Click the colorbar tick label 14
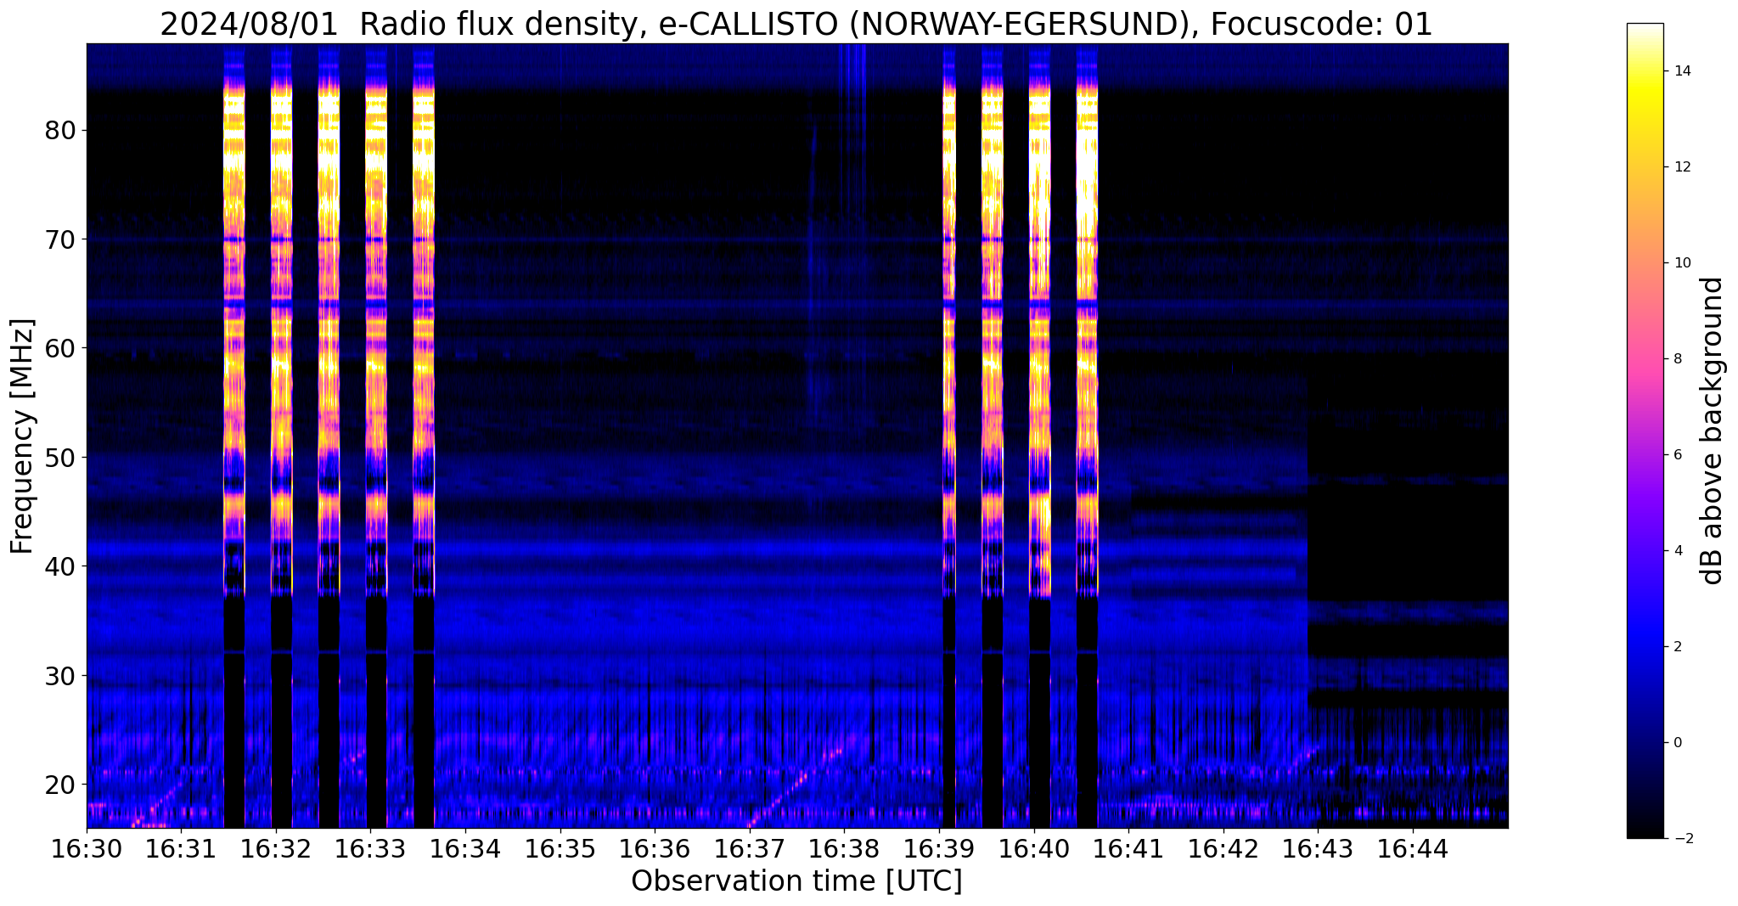The image size is (1738, 906). (1680, 71)
